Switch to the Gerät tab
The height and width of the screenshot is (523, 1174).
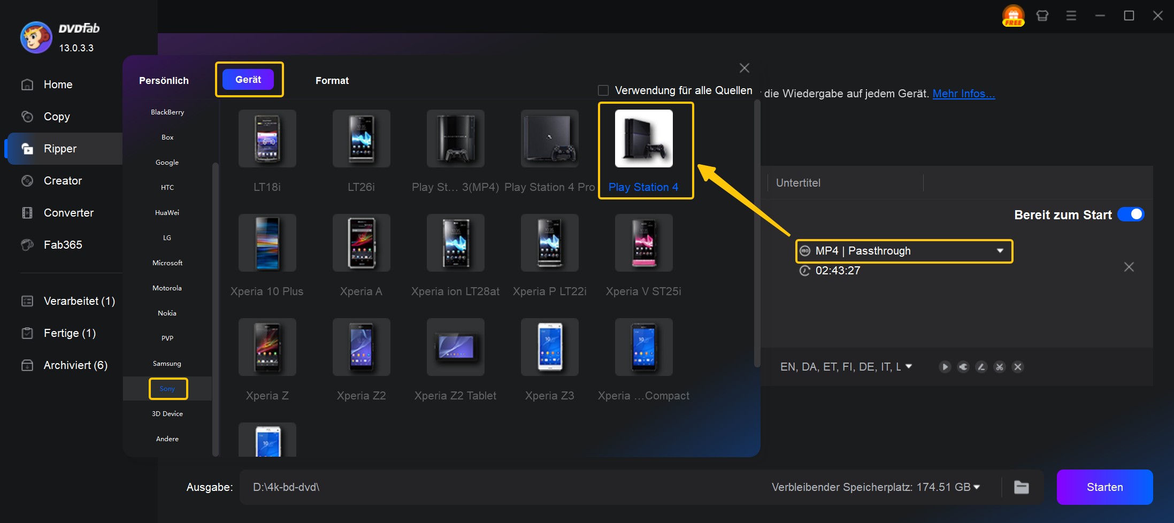click(x=248, y=80)
